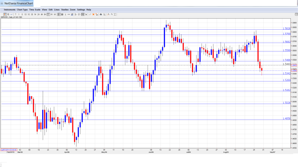This screenshot has width=298, height=167.
Task: Switch to 15 minute time scale
Action: pyautogui.click(x=29, y=14)
